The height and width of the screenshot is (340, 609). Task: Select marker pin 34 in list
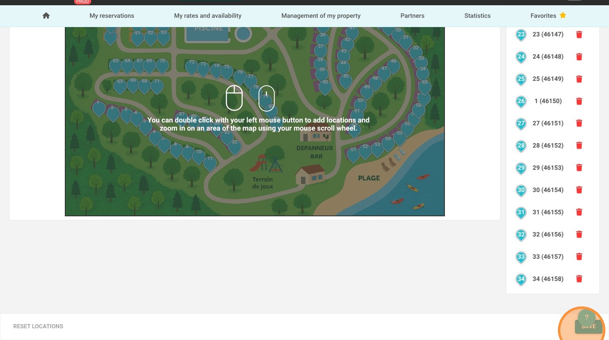click(521, 279)
